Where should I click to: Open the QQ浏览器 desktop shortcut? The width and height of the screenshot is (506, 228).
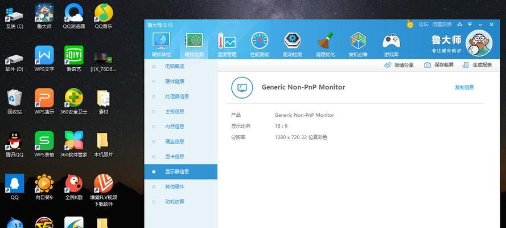74,17
